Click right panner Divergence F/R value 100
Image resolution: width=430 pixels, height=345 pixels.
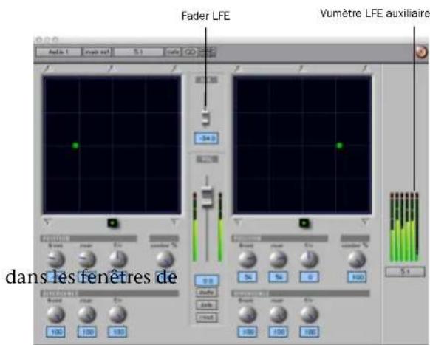pos(310,332)
